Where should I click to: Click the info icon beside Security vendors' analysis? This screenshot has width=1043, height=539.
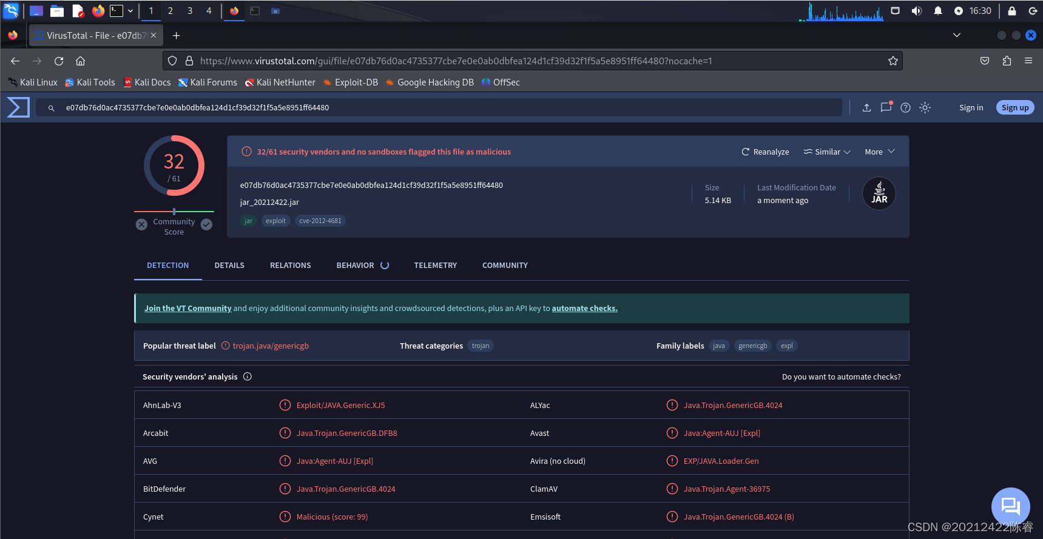[x=248, y=377]
